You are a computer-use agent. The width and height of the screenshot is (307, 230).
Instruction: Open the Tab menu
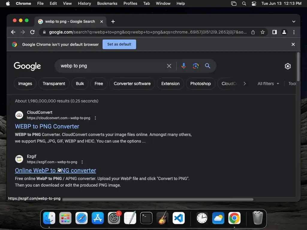click(146, 4)
